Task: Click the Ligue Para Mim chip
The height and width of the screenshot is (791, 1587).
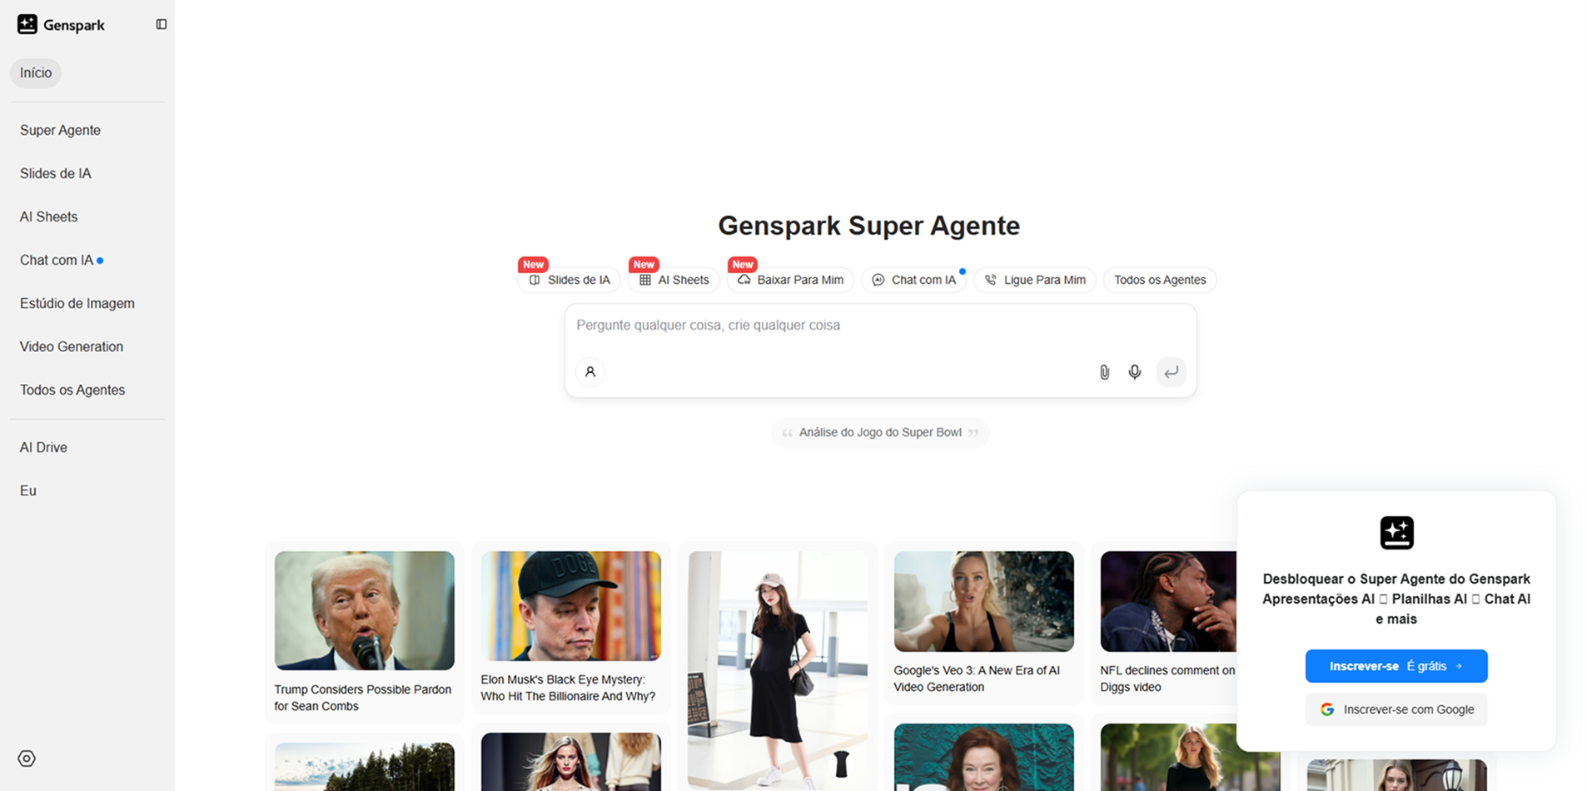Action: (1035, 280)
